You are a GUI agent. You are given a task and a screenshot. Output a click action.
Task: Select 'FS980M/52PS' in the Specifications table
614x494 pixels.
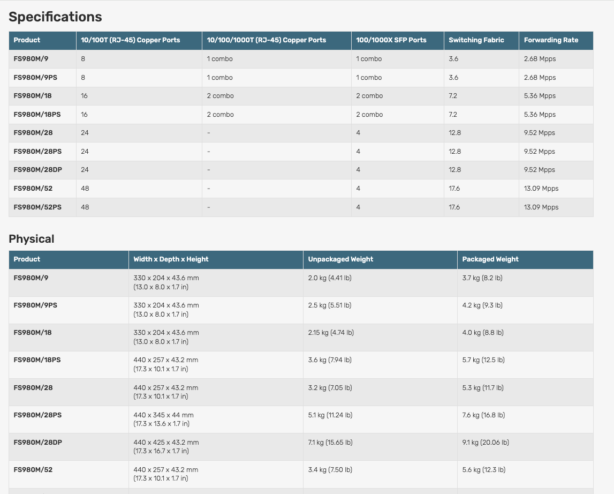[37, 207]
